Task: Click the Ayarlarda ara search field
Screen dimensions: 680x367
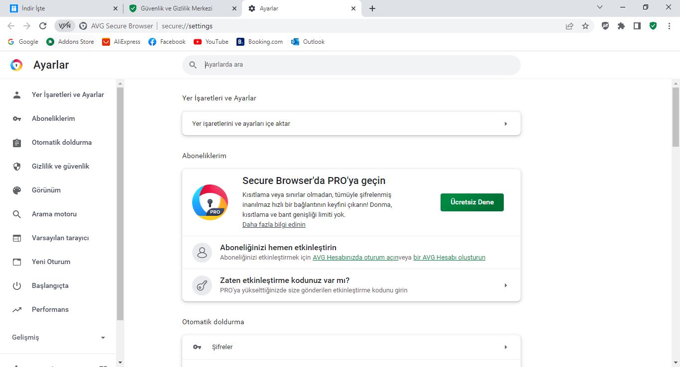Action: [x=351, y=65]
